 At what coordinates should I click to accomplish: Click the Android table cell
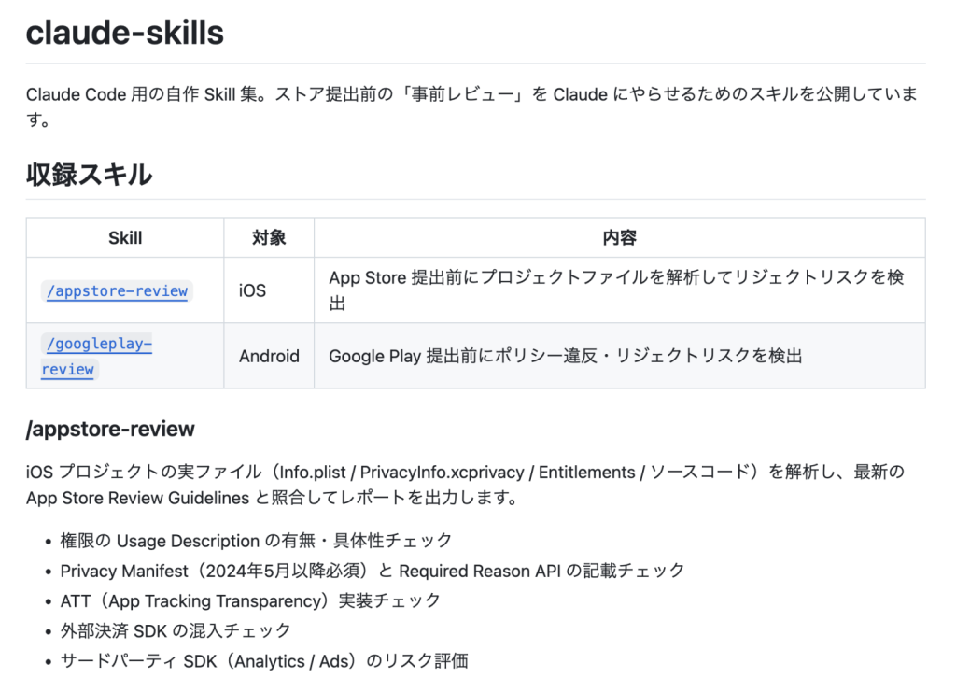coord(269,356)
